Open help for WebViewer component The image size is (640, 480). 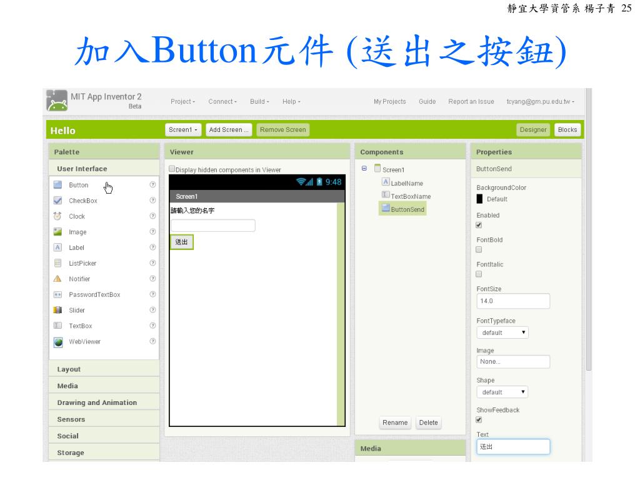(x=152, y=341)
